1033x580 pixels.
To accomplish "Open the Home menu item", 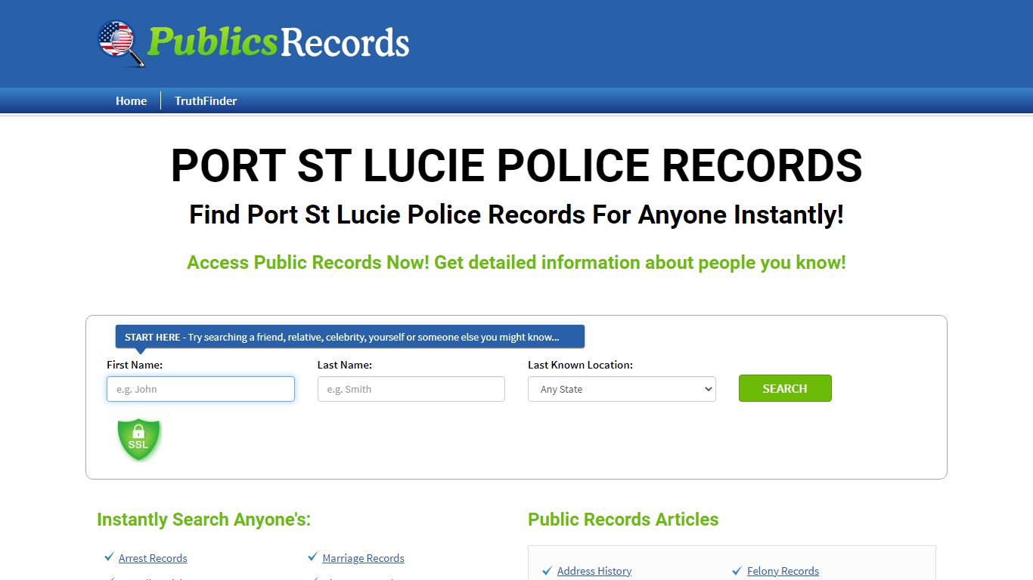I will (x=131, y=100).
